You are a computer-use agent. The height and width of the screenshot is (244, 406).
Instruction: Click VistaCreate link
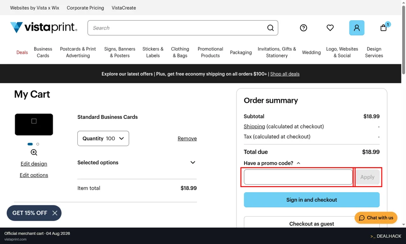(x=124, y=8)
